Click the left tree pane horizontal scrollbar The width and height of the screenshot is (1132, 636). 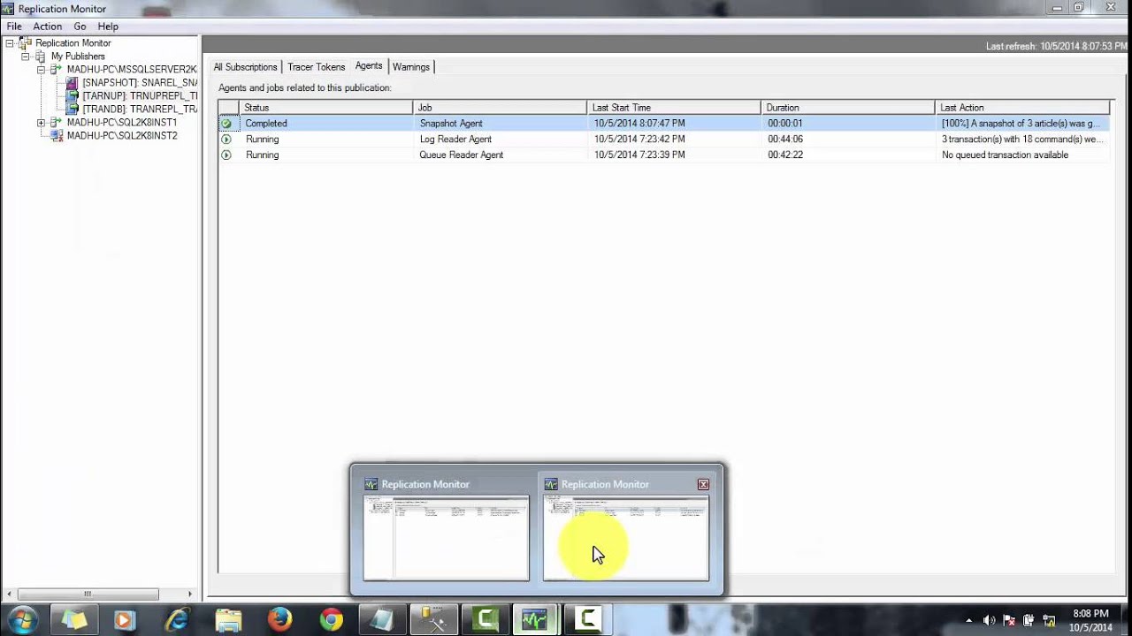[88, 594]
